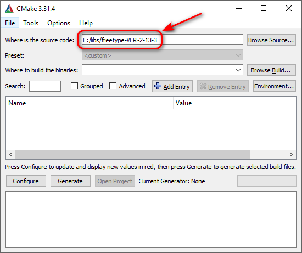The width and height of the screenshot is (302, 253).
Task: Open the Preset custom dropdown
Action: pos(163,55)
